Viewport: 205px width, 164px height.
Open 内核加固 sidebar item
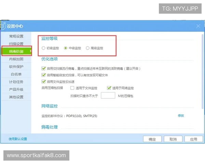[x=16, y=59]
